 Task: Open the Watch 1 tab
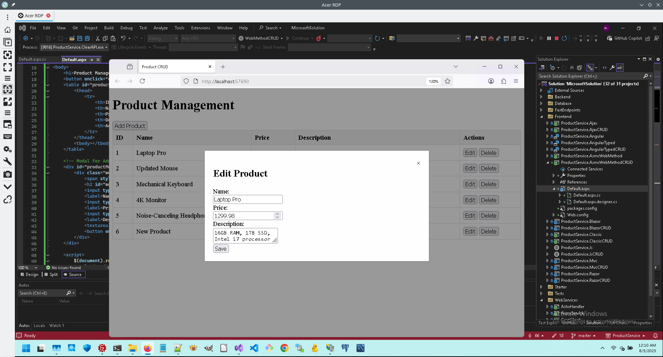coord(57,326)
